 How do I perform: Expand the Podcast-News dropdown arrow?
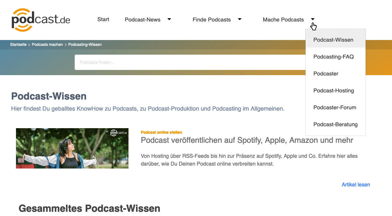coord(169,19)
